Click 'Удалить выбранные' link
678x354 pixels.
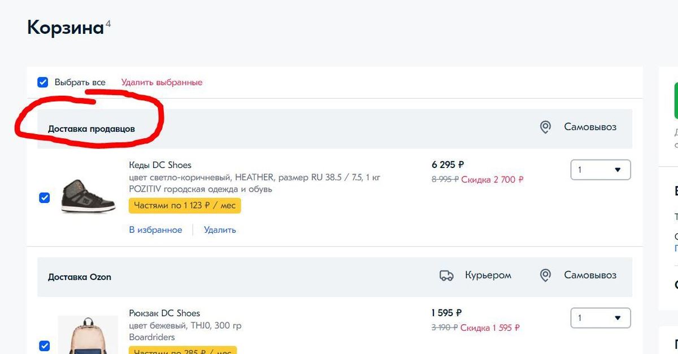[162, 82]
